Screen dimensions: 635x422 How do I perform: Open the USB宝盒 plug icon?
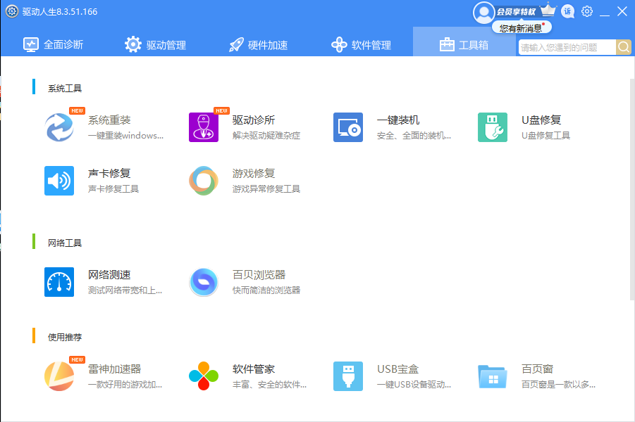click(348, 376)
